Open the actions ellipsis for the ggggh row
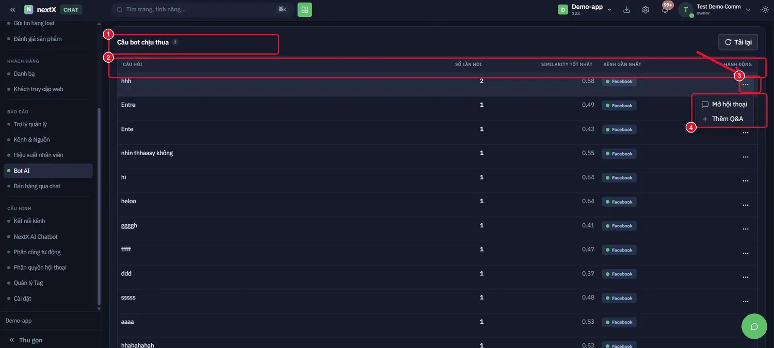Screen dimensions: 774x348 (x=746, y=229)
